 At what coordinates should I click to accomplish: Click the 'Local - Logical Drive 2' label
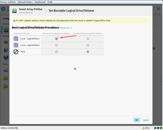tap(30, 45)
